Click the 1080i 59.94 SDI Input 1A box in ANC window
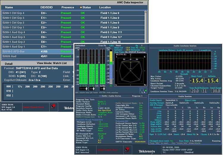 (11, 107)
